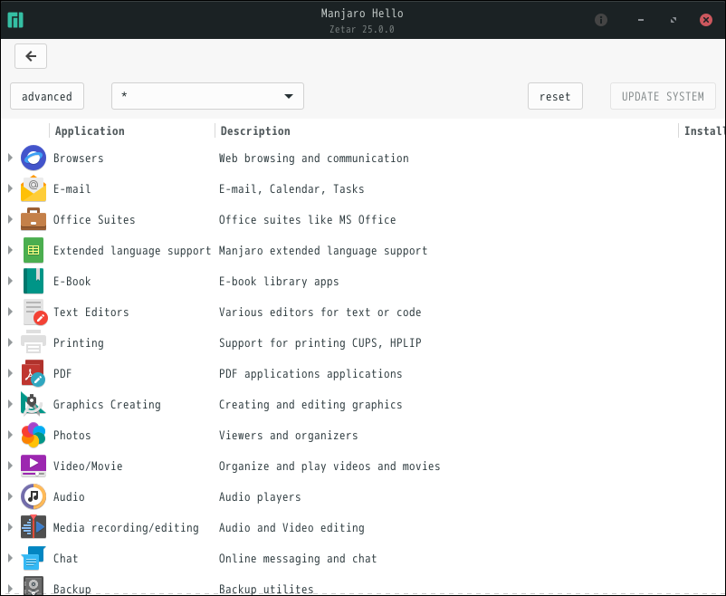This screenshot has width=726, height=596.
Task: Click the Audio music note icon
Action: click(33, 497)
